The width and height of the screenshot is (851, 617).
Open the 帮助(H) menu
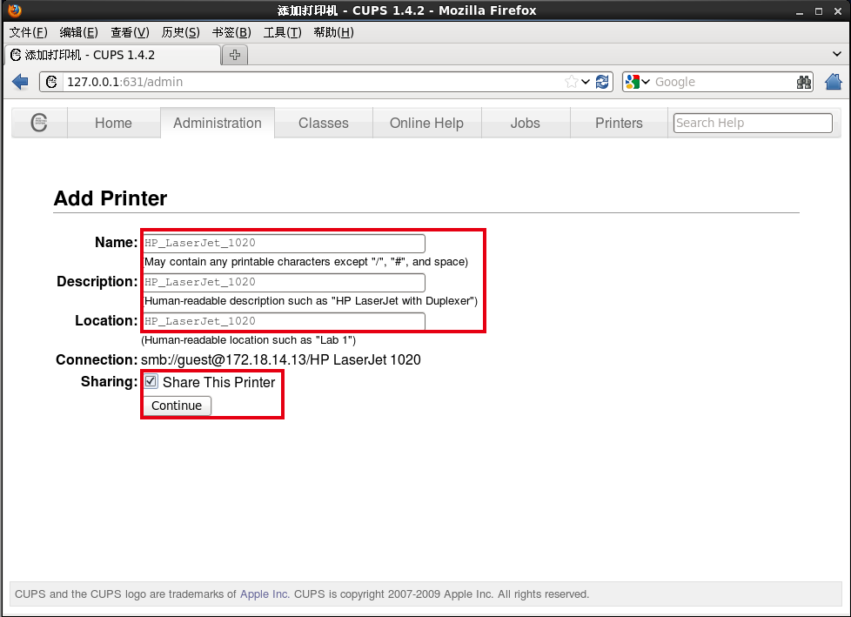point(334,32)
